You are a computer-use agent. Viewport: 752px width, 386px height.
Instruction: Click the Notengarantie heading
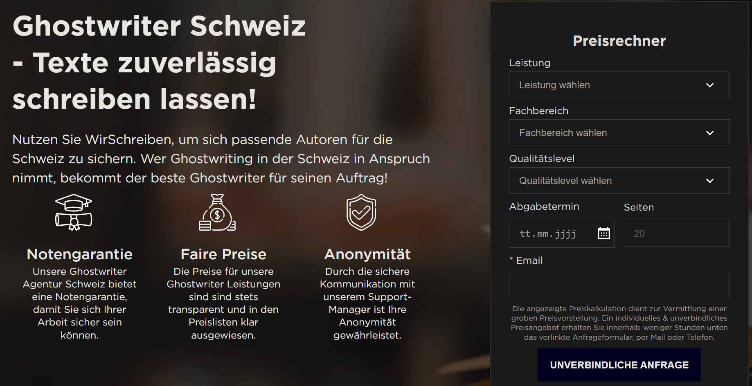[x=80, y=254]
